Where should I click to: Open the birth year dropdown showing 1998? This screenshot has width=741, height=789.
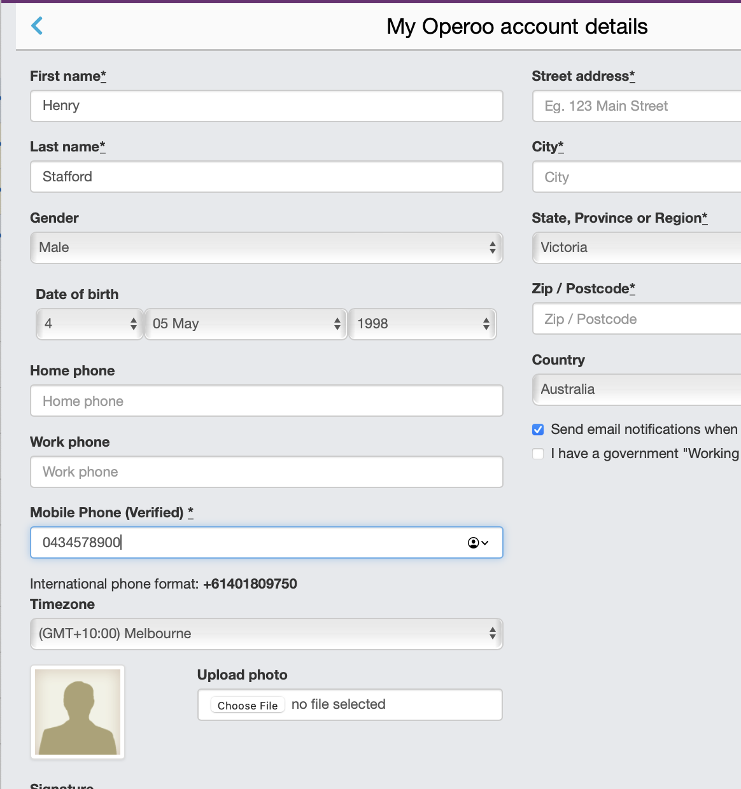(422, 324)
